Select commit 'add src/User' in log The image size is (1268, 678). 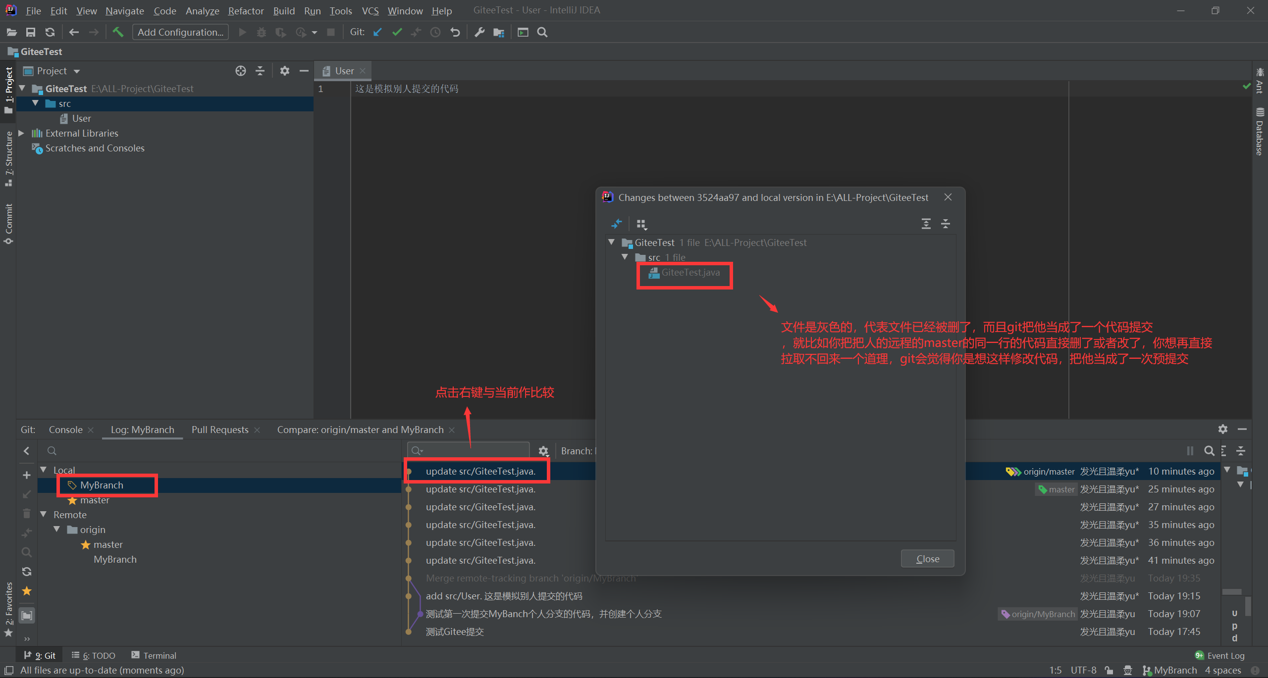click(x=504, y=596)
